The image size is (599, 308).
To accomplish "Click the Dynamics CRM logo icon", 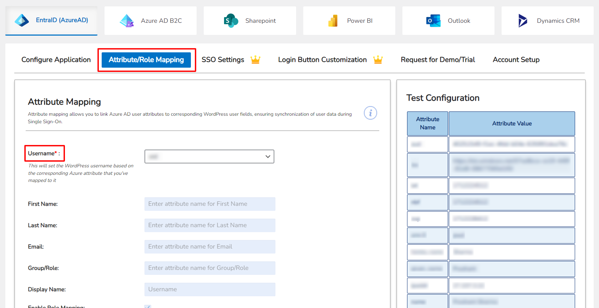I will point(523,21).
